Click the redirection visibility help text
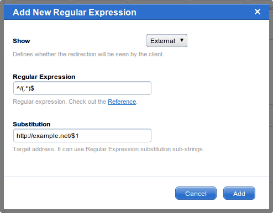 (x=88, y=54)
